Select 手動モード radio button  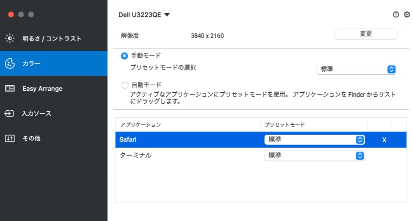(124, 56)
